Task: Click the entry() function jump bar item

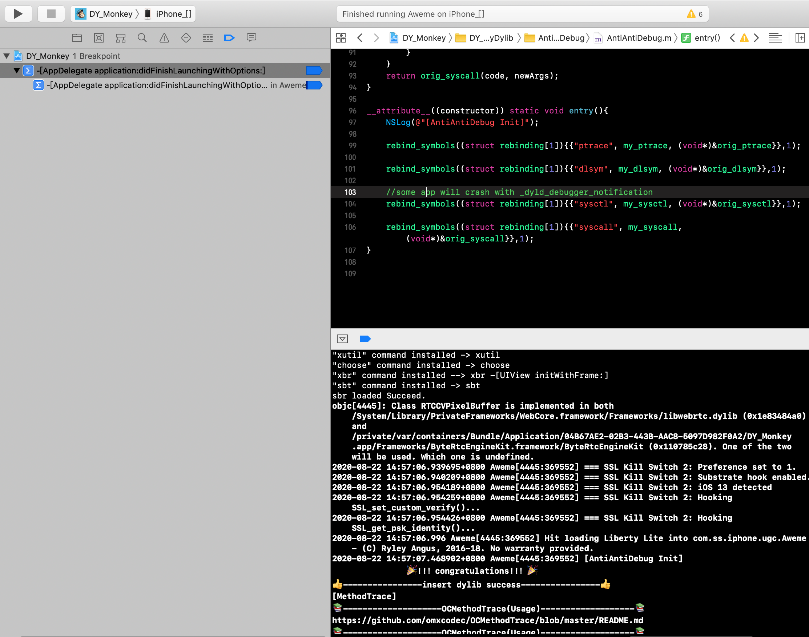Action: (707, 38)
